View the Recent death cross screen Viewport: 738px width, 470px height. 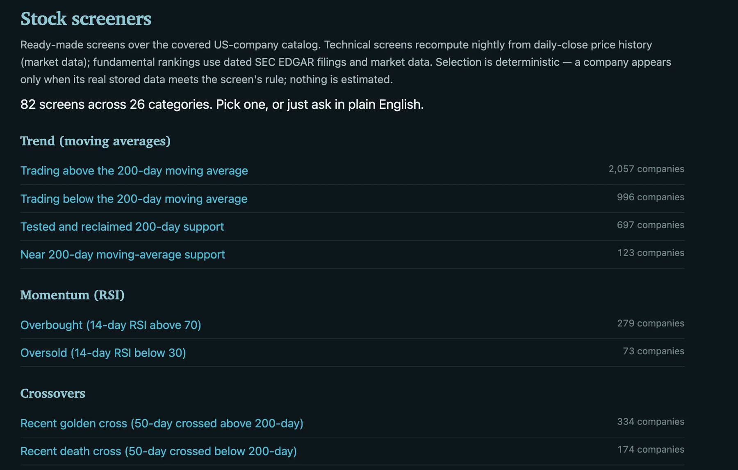click(x=159, y=452)
